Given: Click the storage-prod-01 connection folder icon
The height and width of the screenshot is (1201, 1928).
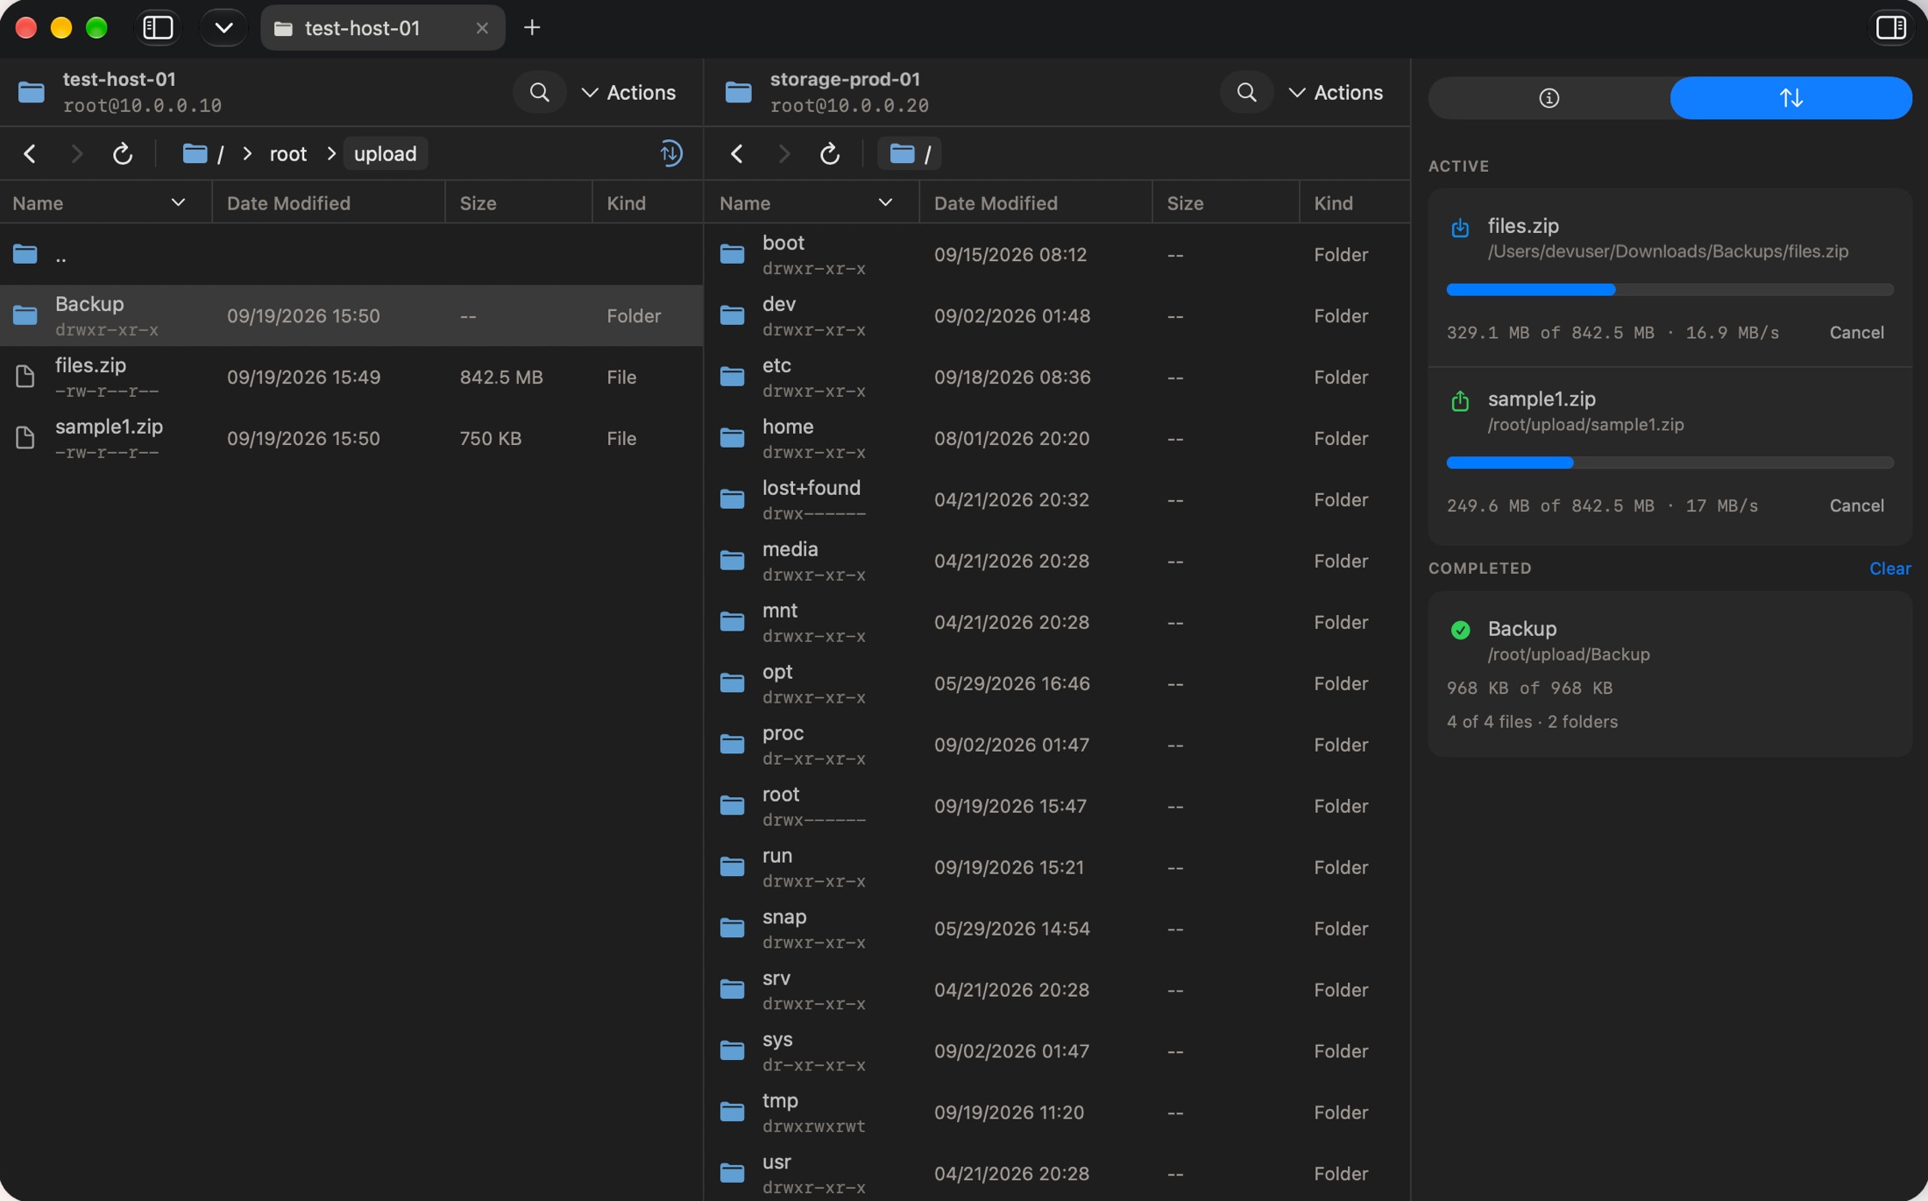Looking at the screenshot, I should pos(739,92).
